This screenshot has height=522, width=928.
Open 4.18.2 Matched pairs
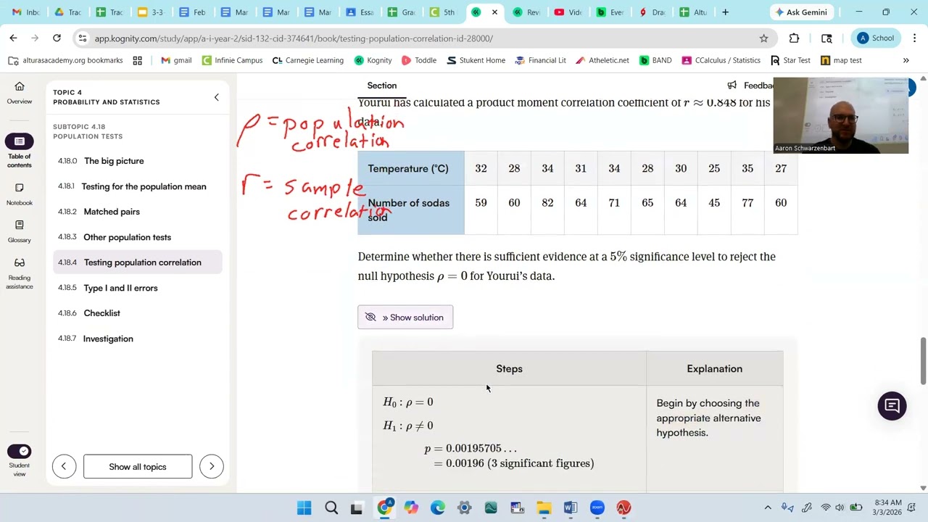coord(138,212)
